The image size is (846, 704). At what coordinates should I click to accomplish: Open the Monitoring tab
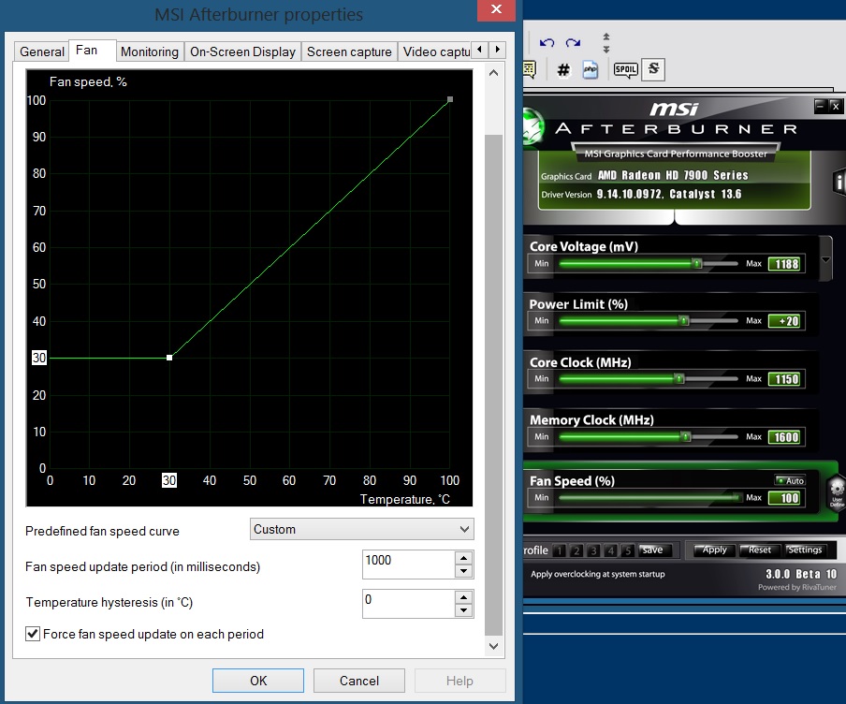(150, 51)
